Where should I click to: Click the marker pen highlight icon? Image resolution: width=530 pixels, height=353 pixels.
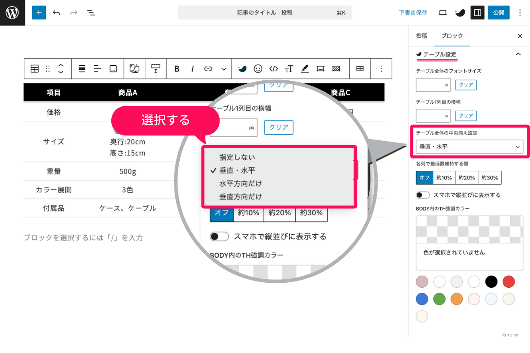tap(305, 69)
